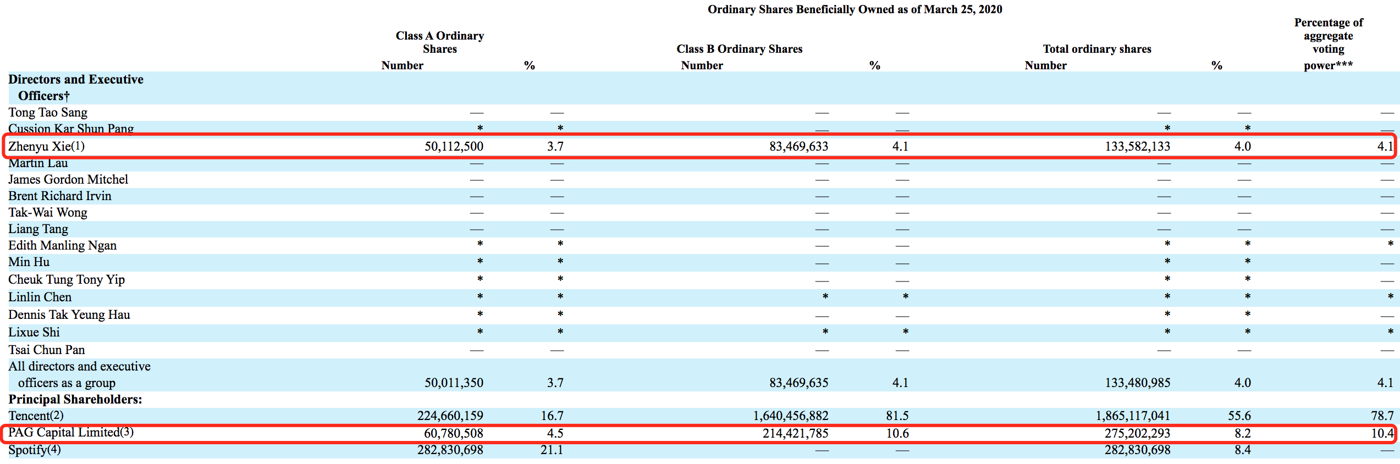
Task: Click the Percentage of aggregate voting power header
Action: tap(1329, 44)
